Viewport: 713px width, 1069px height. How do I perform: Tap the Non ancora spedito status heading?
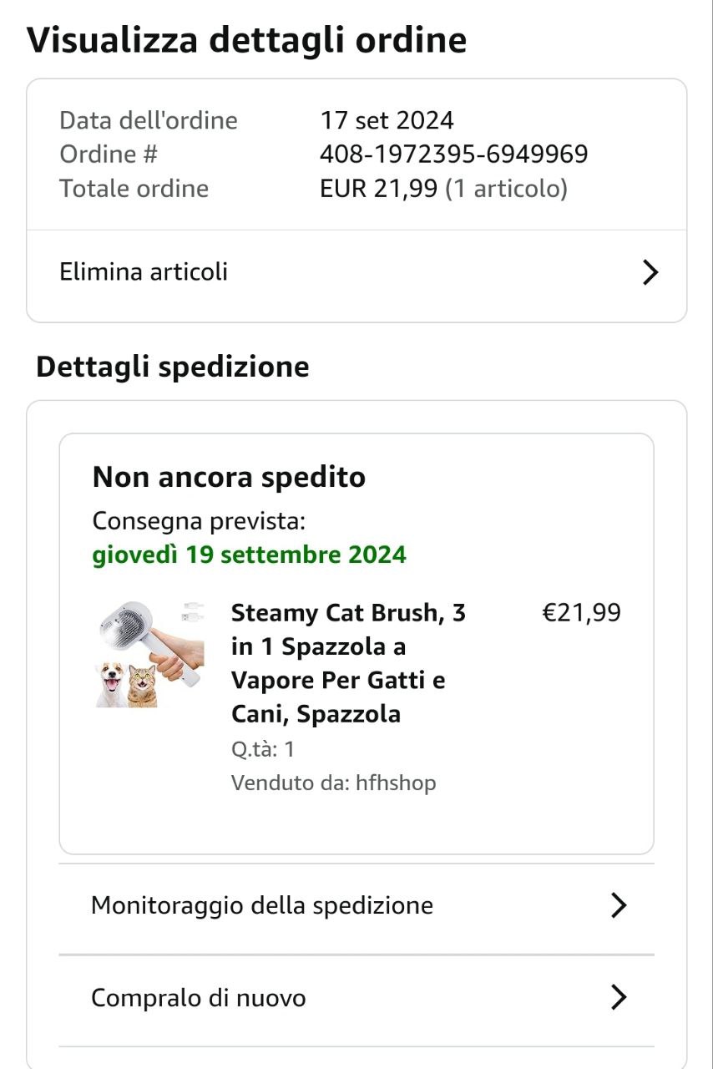[229, 477]
